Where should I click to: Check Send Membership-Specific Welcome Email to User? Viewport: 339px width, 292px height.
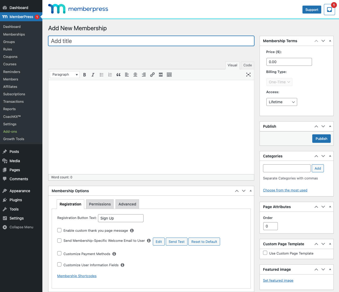coord(59,241)
